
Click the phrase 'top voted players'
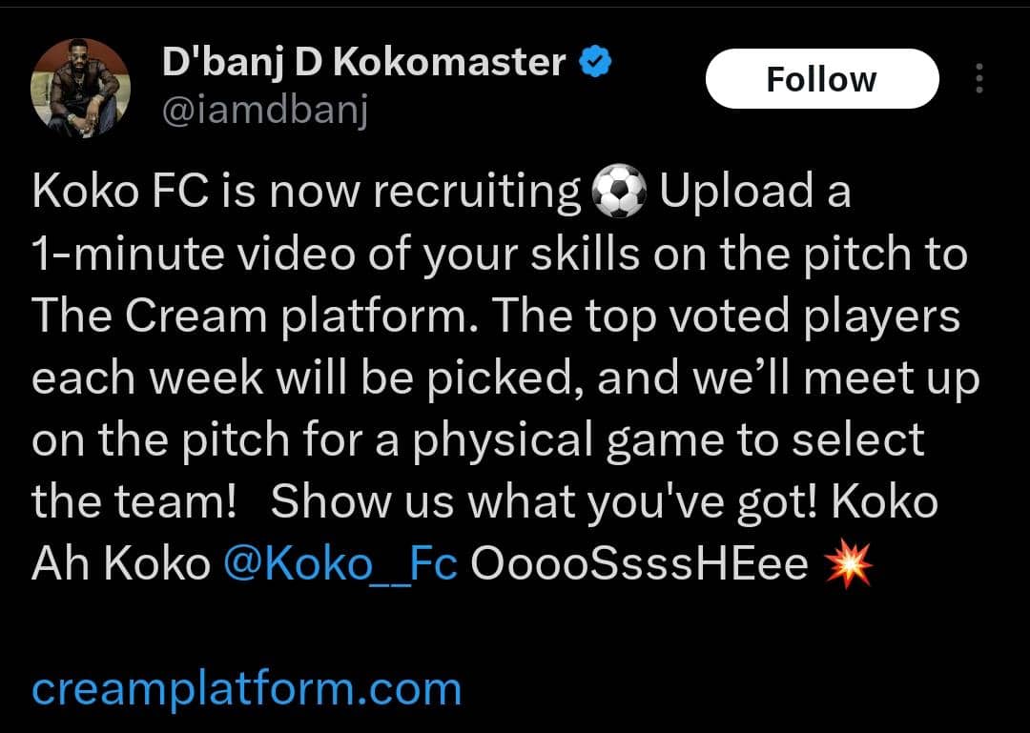coord(772,316)
